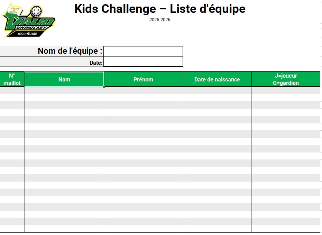Image resolution: width=322 pixels, height=235 pixels.
Task: Click first empty row under Date de naissance
Action: pyautogui.click(x=217, y=91)
